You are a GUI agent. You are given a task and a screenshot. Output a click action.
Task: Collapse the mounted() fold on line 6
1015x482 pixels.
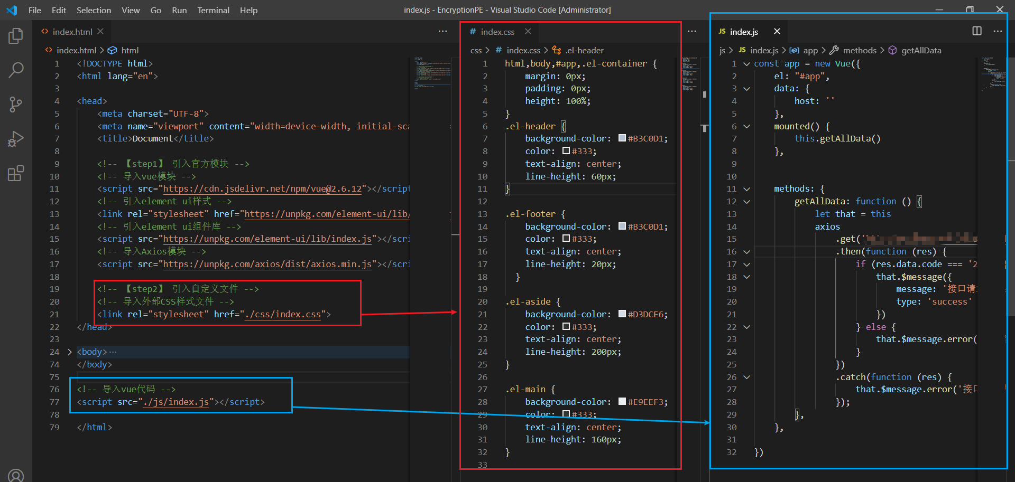coord(746,126)
